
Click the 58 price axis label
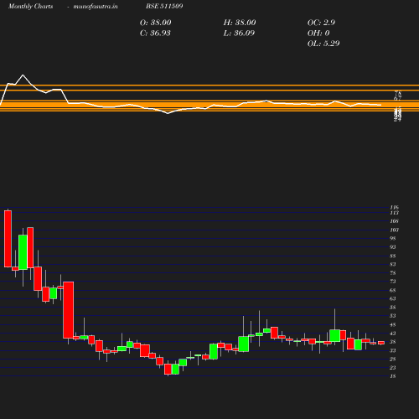pos(393,308)
